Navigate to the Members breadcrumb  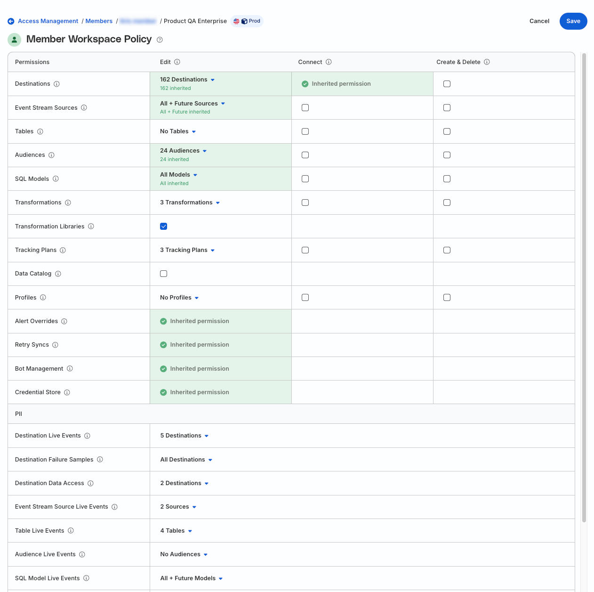[x=98, y=21]
